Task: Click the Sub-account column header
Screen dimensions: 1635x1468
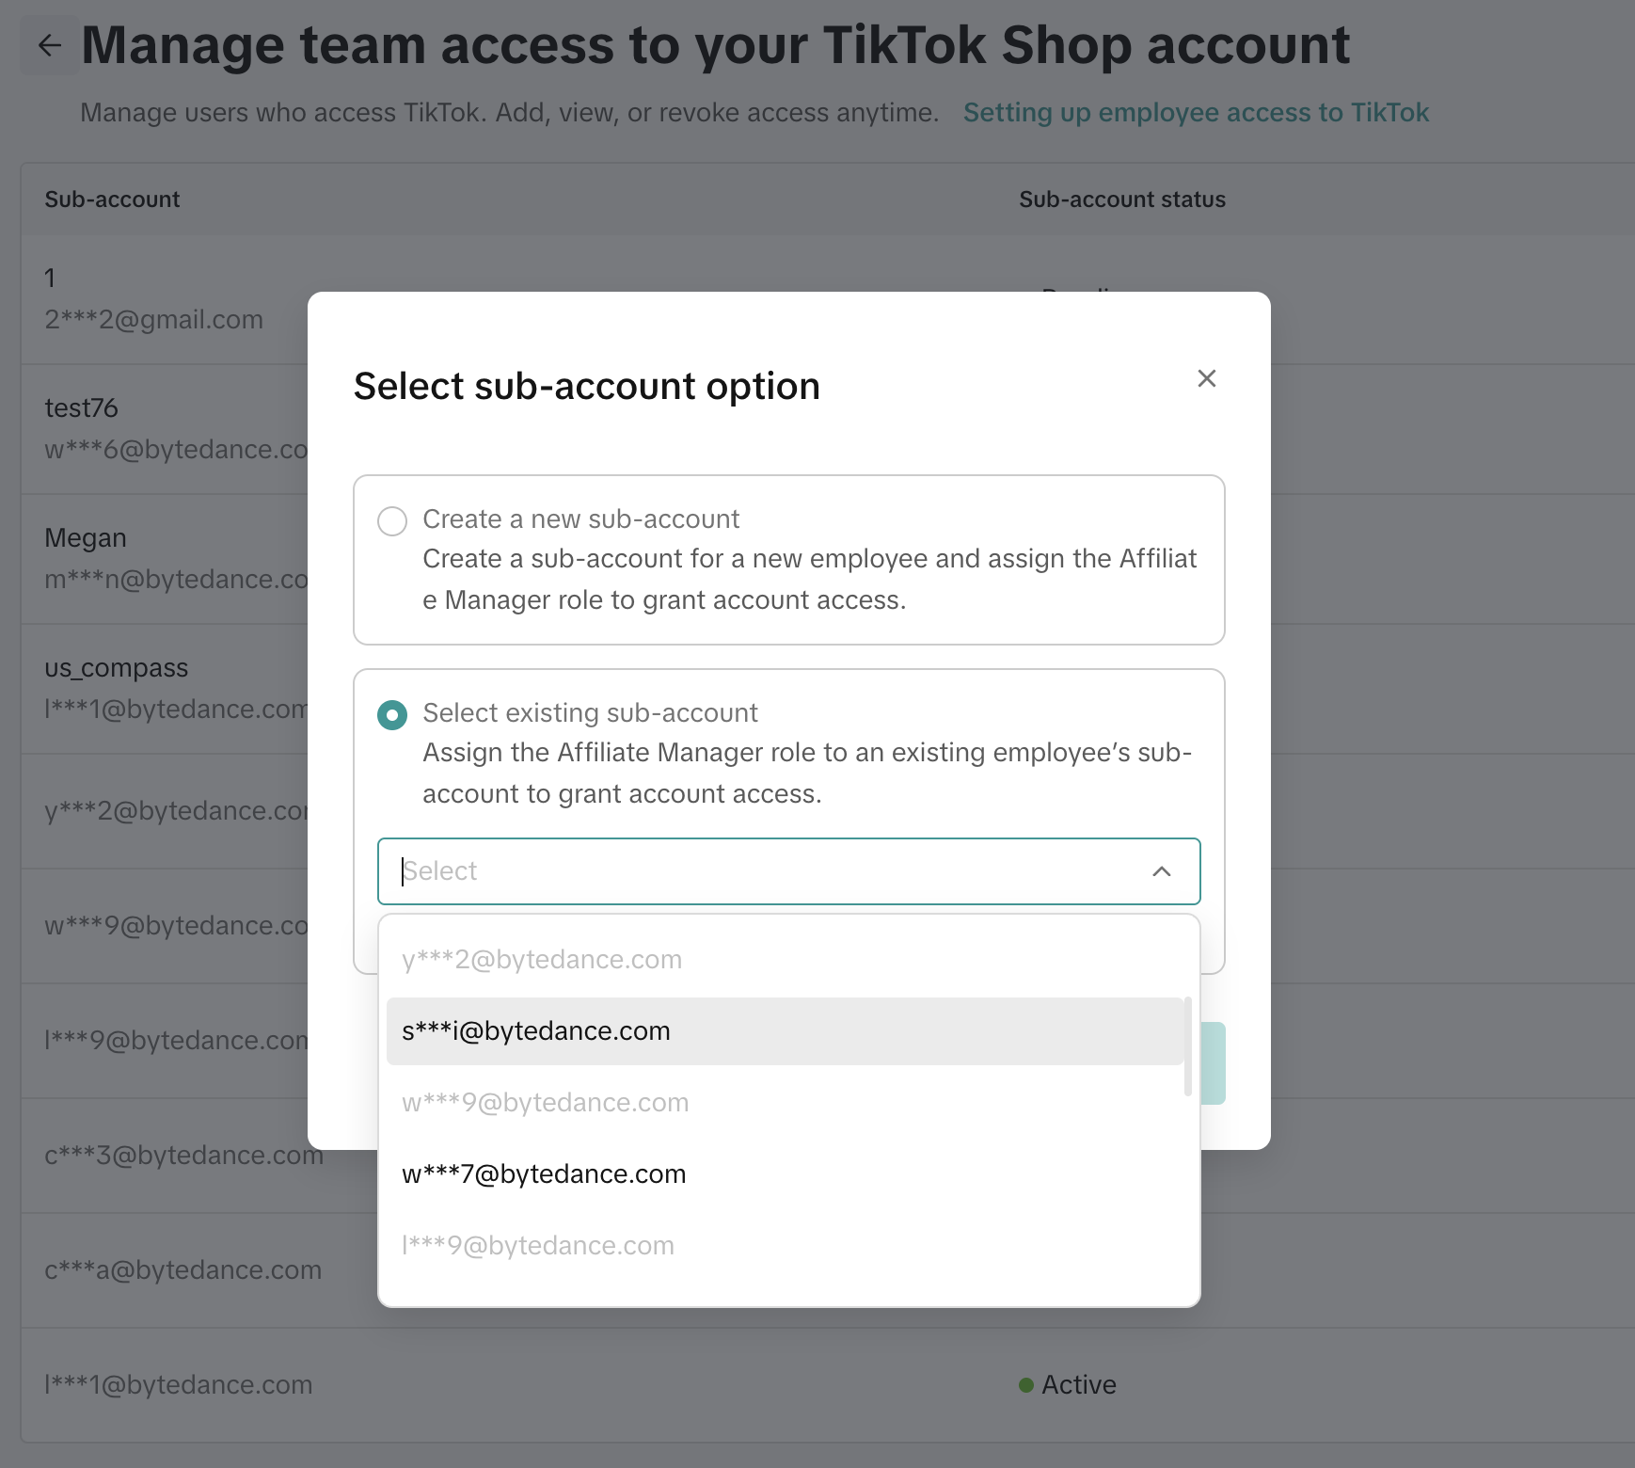Action: point(112,199)
